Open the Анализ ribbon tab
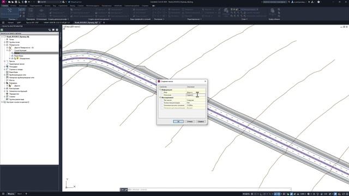 click(x=47, y=5)
